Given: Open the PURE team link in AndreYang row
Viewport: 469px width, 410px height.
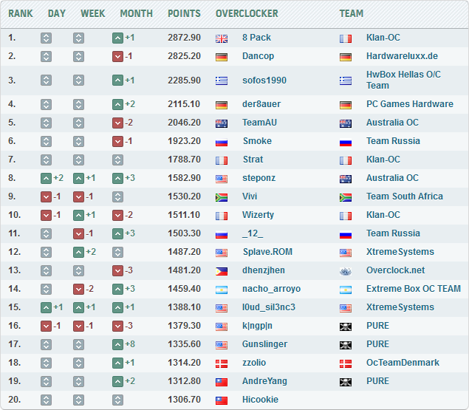Looking at the screenshot, I should (377, 381).
